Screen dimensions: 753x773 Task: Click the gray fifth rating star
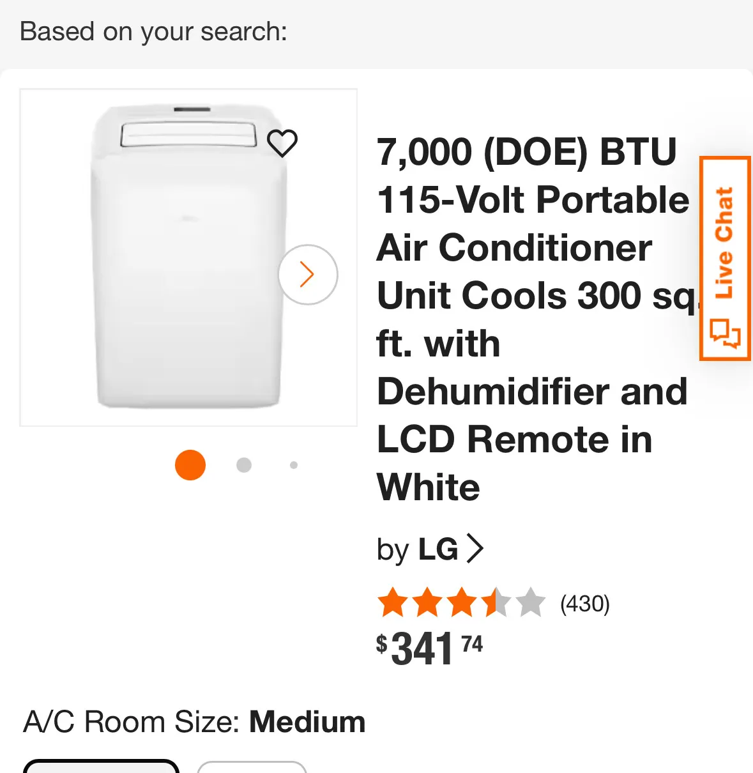click(531, 603)
